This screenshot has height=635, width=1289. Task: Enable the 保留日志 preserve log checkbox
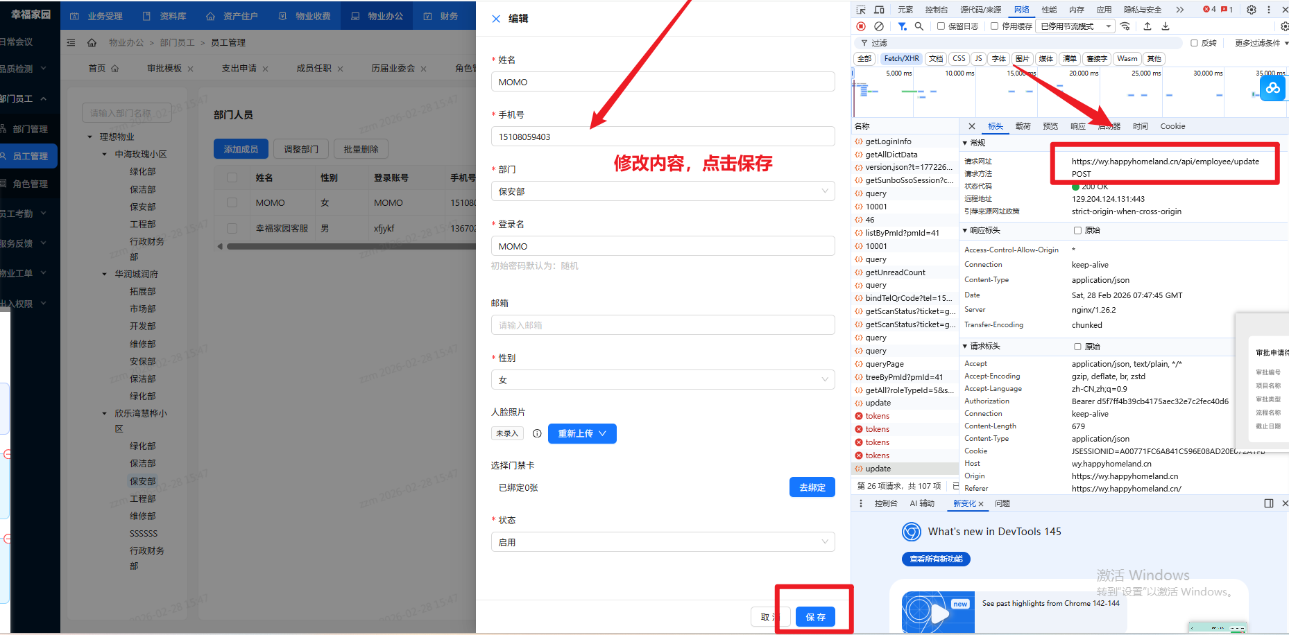pos(941,26)
